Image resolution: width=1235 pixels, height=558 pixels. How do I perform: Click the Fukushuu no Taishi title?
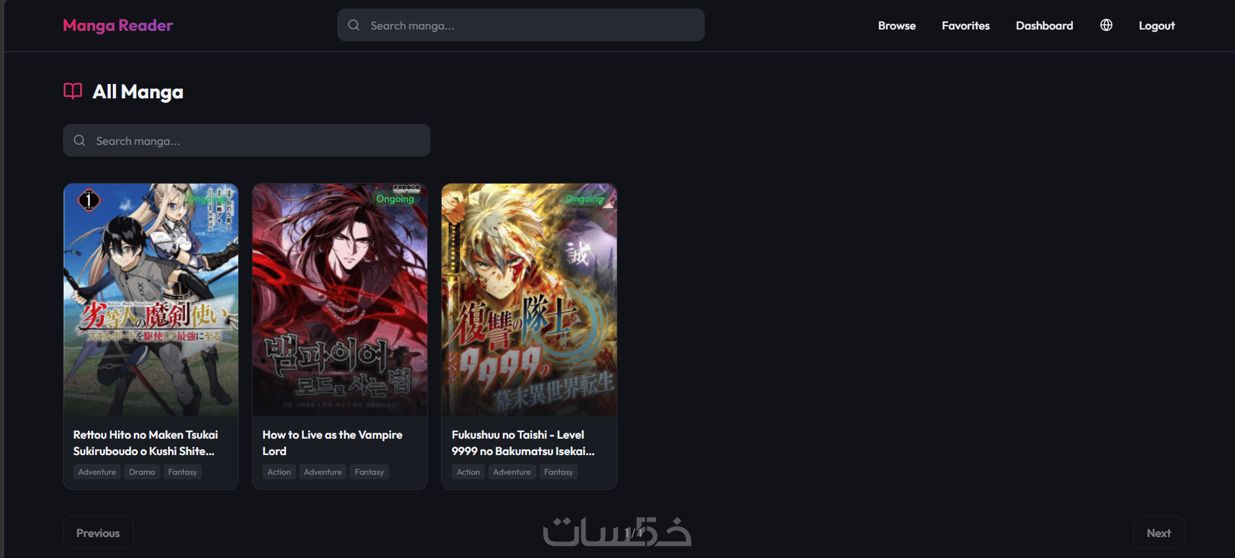523,443
